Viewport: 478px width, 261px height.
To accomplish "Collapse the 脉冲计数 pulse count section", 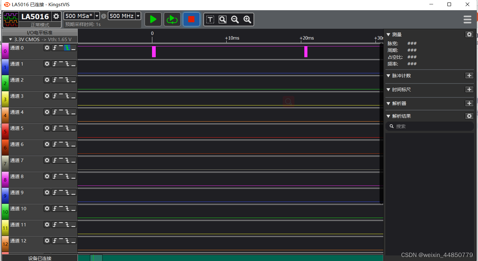I will [x=389, y=75].
